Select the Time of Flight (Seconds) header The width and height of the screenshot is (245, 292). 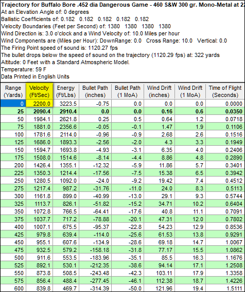pos(225,91)
